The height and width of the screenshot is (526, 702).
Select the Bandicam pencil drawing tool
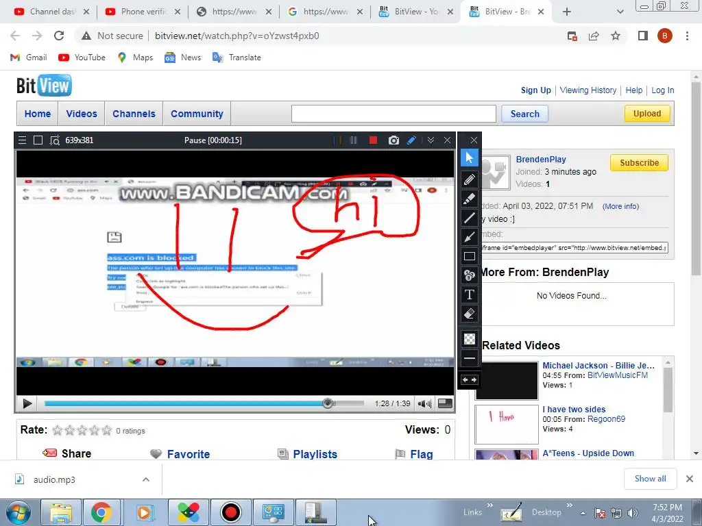pos(469,180)
